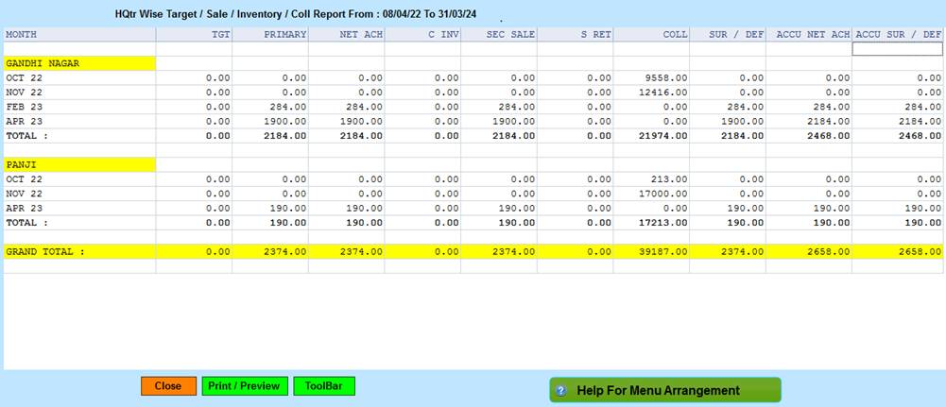Click the question mark help icon
The height and width of the screenshot is (407, 946).
[x=560, y=391]
